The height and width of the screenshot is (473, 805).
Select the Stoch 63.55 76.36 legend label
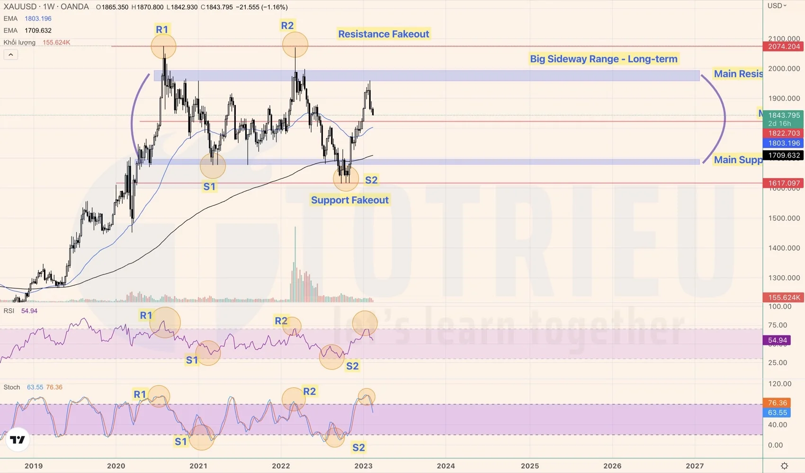[33, 387]
